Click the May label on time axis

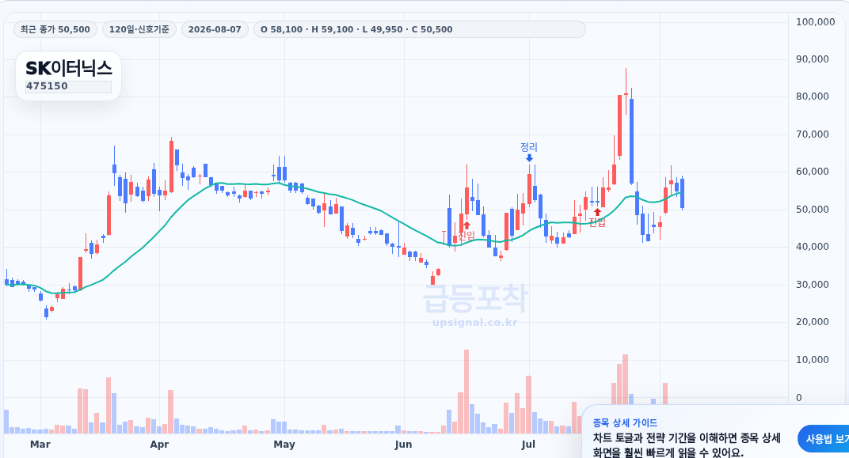point(284,445)
